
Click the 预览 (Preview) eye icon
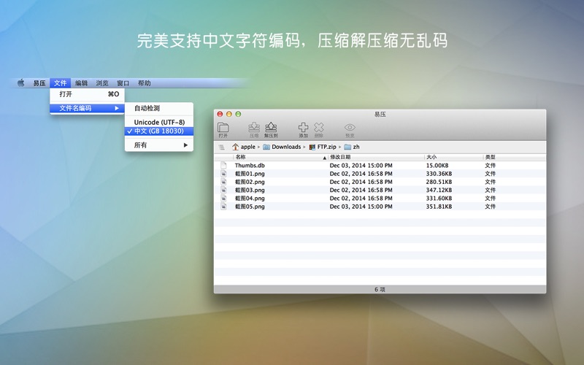[350, 129]
